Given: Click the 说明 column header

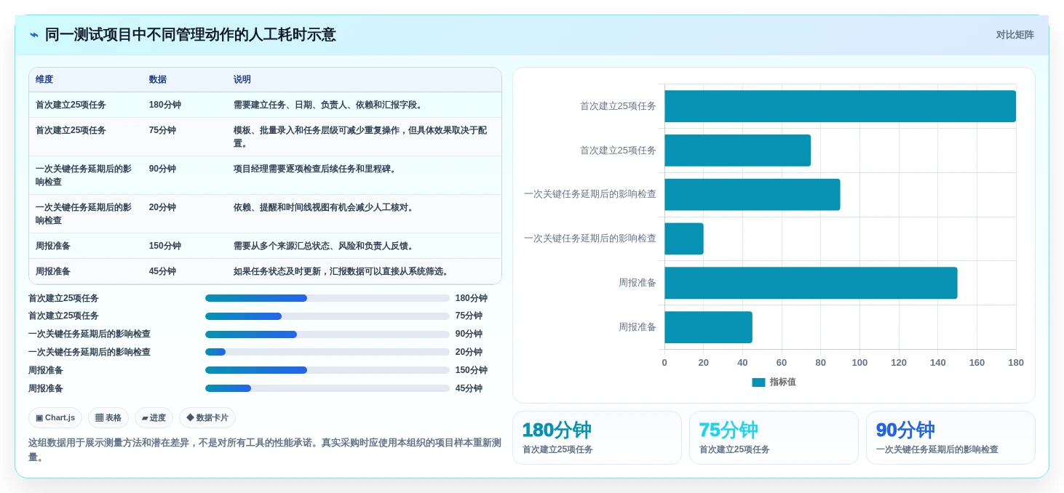Looking at the screenshot, I should click(x=242, y=79).
